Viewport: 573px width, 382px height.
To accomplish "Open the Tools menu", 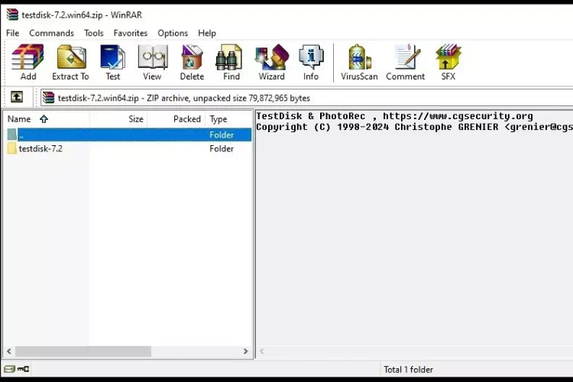I will point(94,33).
